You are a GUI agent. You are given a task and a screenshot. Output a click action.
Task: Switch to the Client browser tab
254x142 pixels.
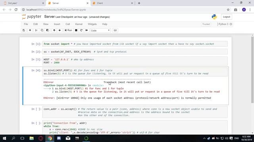112,3
